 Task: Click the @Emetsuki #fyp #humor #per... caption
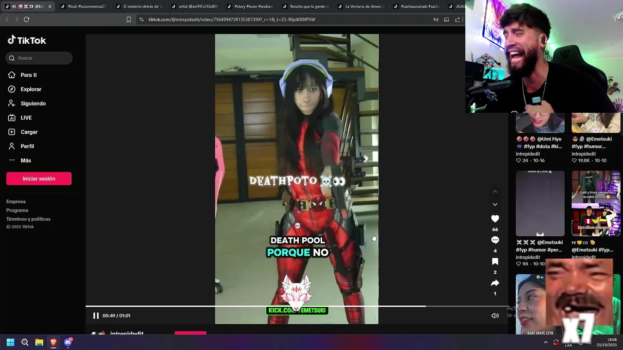(539, 246)
